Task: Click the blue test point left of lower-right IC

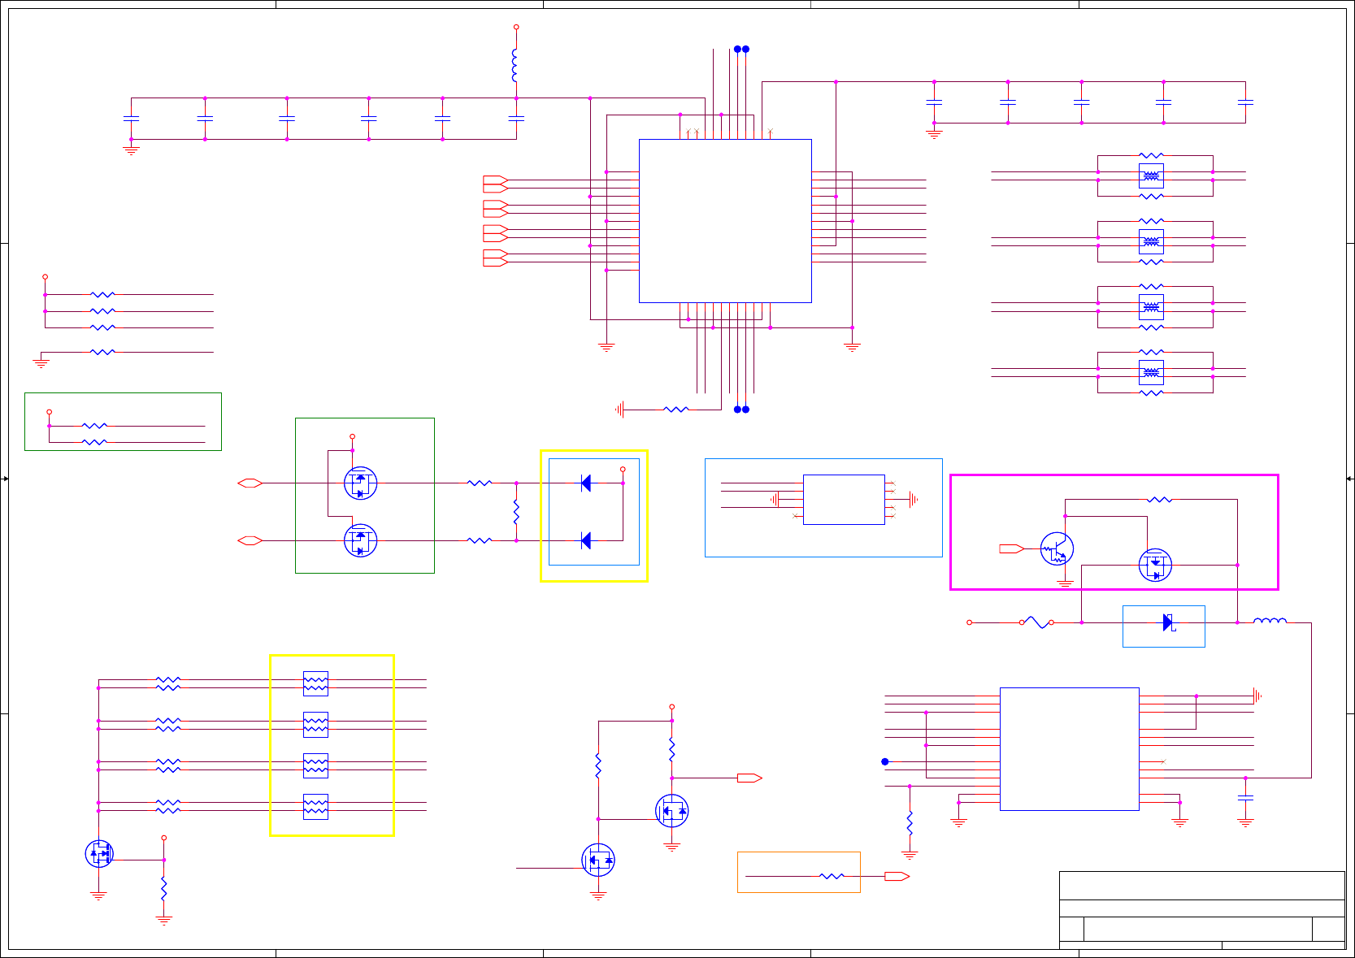Action: tap(885, 761)
